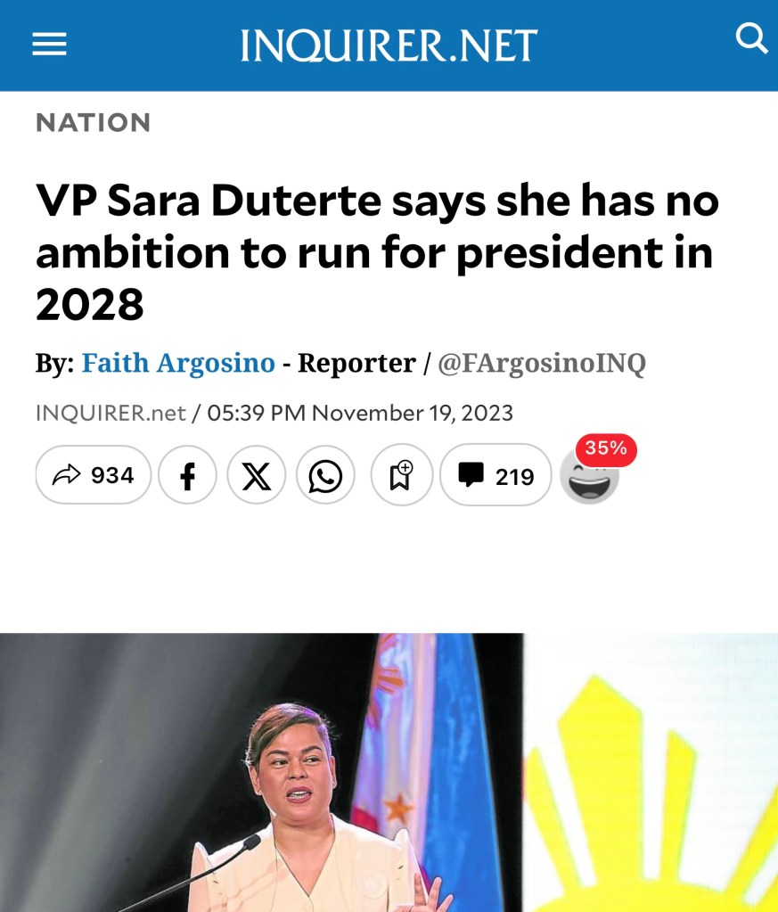Open the search magnifier icon

[750, 37]
